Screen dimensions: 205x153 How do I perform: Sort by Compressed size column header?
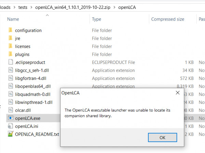[168, 19]
